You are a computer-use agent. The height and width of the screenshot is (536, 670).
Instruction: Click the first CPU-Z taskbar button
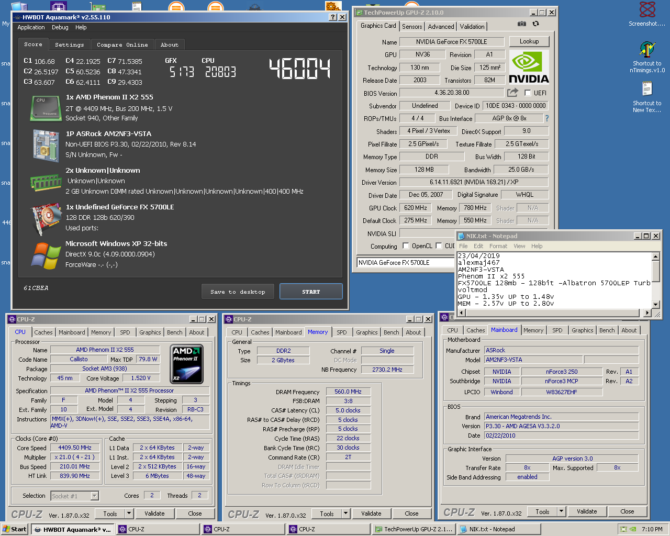click(x=159, y=529)
